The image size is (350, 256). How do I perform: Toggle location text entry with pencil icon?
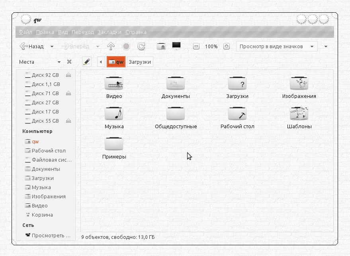(87, 62)
